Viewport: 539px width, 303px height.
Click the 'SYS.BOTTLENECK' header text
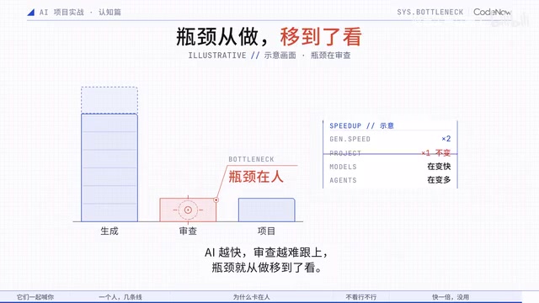(430, 12)
